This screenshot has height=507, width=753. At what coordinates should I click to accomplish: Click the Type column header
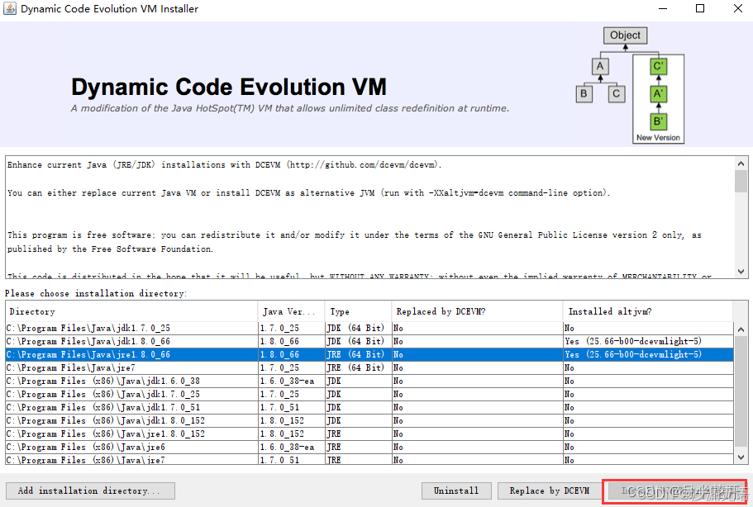click(x=358, y=311)
